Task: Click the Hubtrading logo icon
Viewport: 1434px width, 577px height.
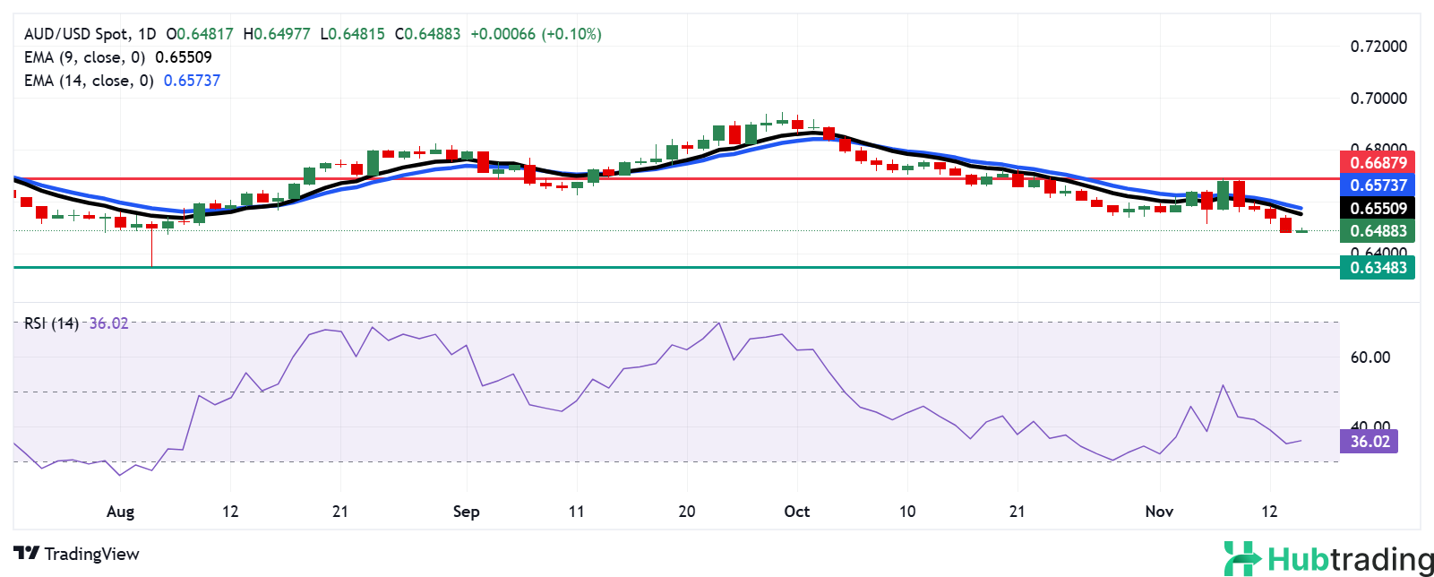Action: point(1242,558)
